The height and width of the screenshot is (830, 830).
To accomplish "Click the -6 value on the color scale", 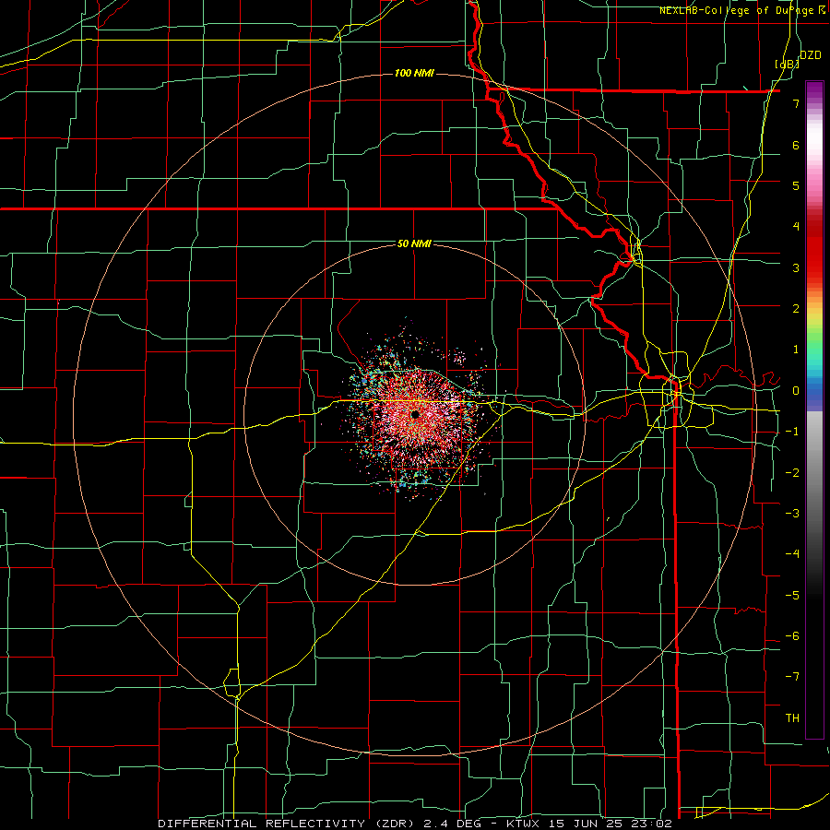I will click(792, 635).
